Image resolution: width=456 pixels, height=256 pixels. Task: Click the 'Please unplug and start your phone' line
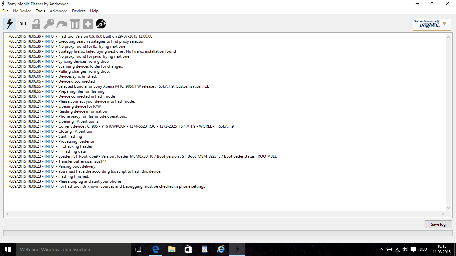[63, 181]
